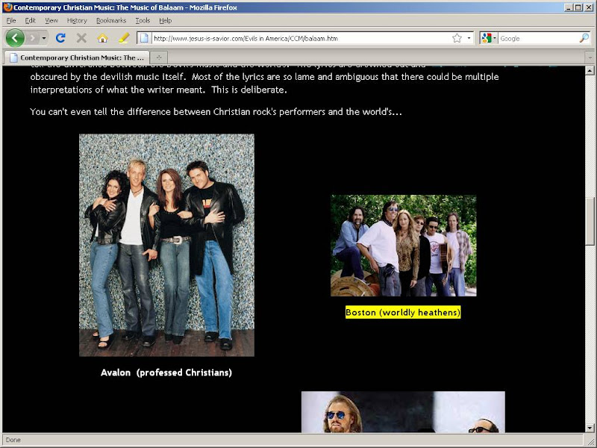Select the Contemporary Christian Music tab

77,57
